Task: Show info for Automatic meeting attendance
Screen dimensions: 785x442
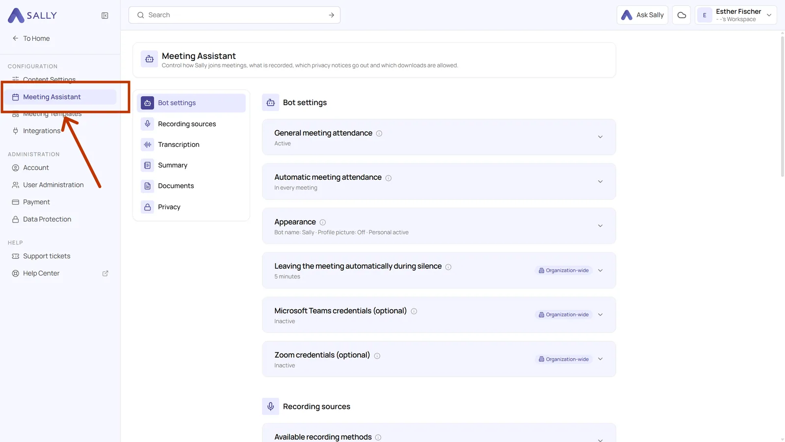Action: 389,178
